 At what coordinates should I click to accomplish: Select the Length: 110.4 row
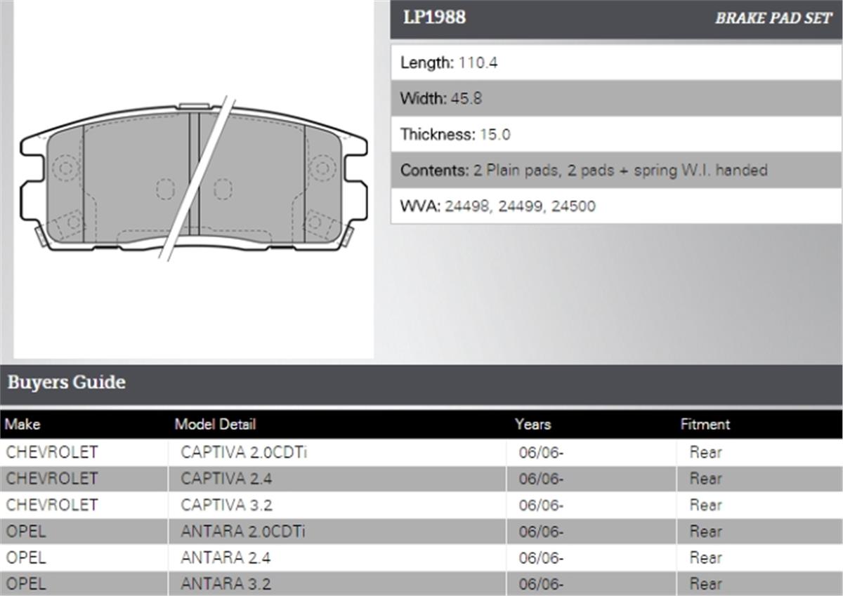[x=616, y=62]
